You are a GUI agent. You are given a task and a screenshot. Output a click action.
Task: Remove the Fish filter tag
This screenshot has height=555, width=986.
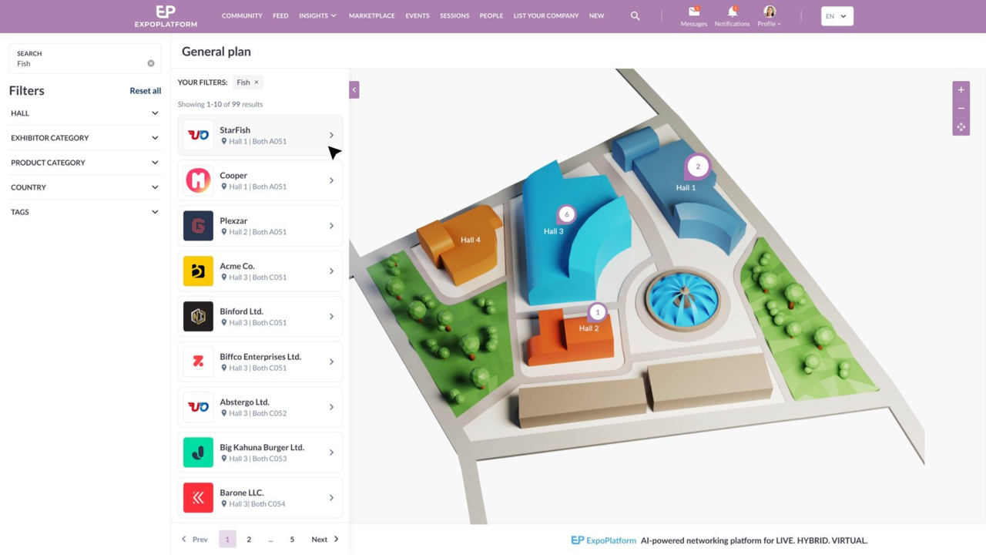pyautogui.click(x=257, y=82)
